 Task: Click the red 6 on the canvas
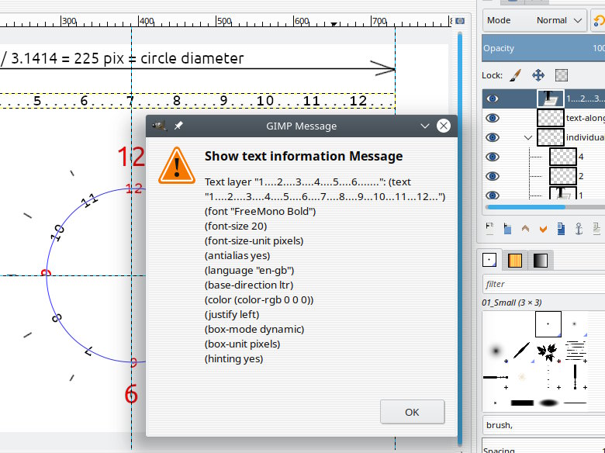[x=131, y=394]
